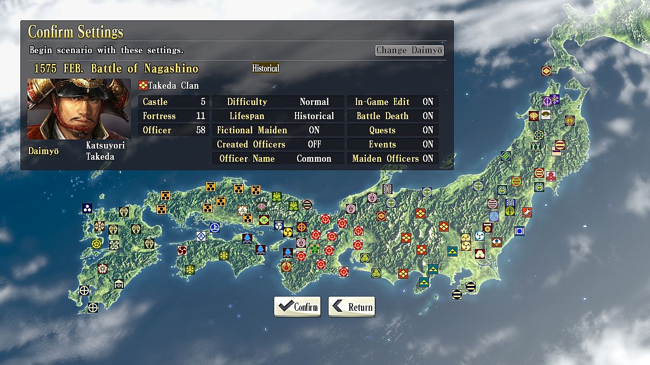This screenshot has height=365, width=650.
Task: Select the cream crest with two black bars
Action: [307, 205]
